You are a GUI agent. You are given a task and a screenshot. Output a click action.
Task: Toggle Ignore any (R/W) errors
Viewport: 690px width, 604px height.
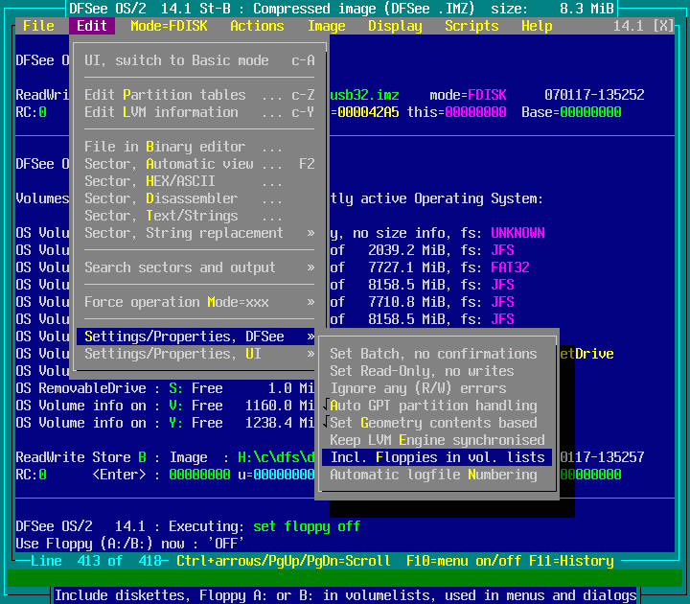point(437,388)
